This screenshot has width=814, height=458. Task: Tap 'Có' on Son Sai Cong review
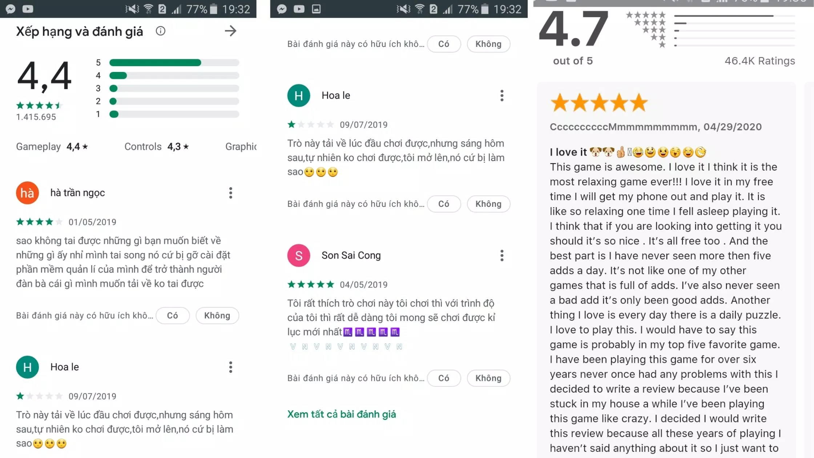point(444,378)
